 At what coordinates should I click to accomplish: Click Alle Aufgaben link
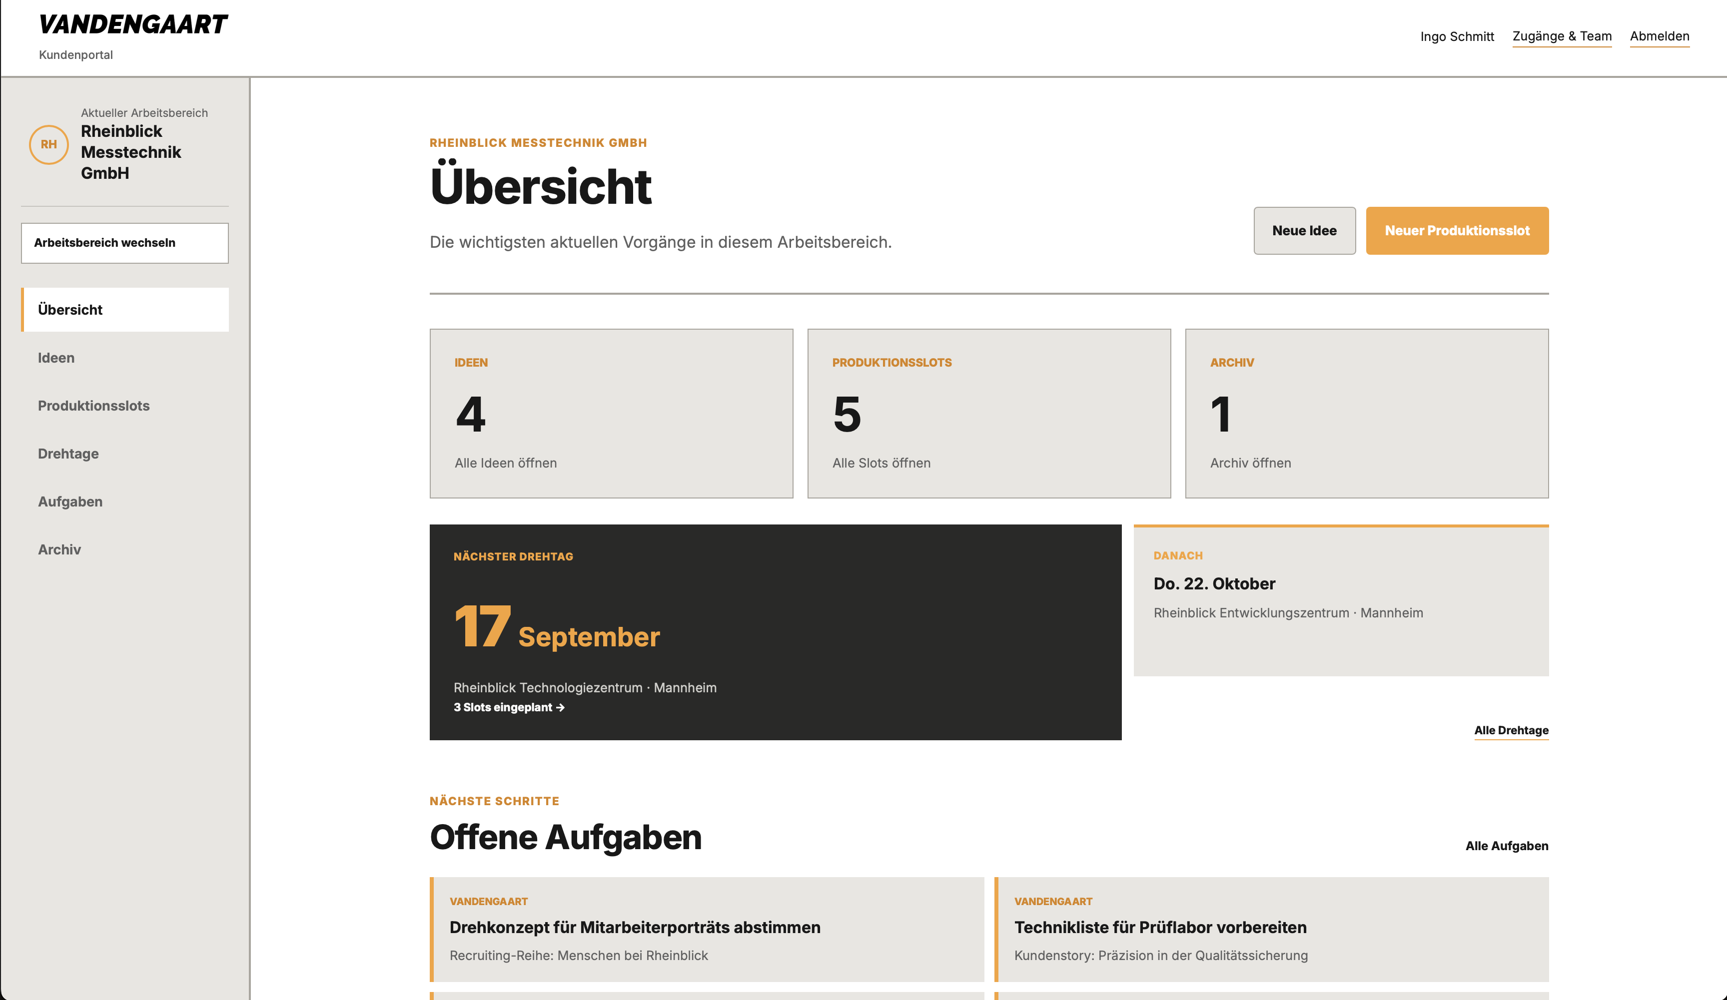click(1506, 846)
